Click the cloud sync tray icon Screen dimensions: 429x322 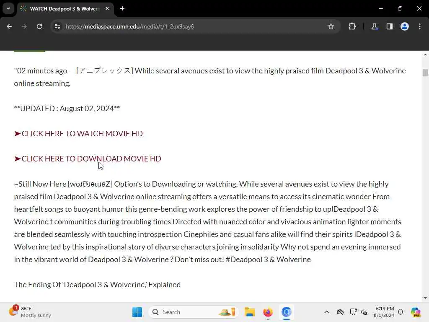(340, 312)
